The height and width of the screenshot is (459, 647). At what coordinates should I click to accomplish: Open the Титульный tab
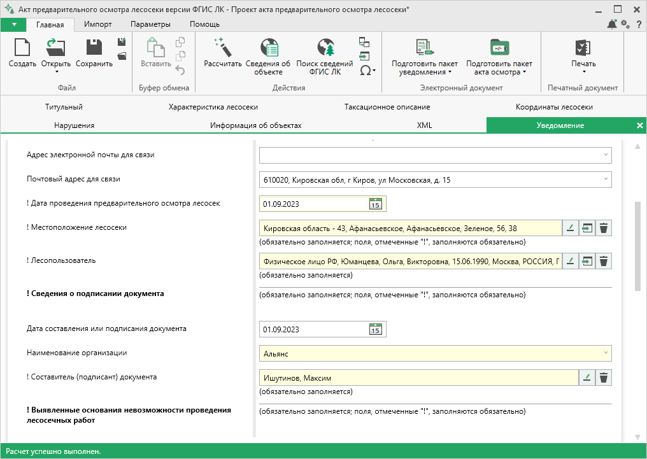click(64, 107)
